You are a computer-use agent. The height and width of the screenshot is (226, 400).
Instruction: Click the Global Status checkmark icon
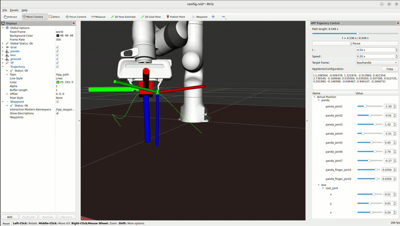pyautogui.click(x=7, y=43)
